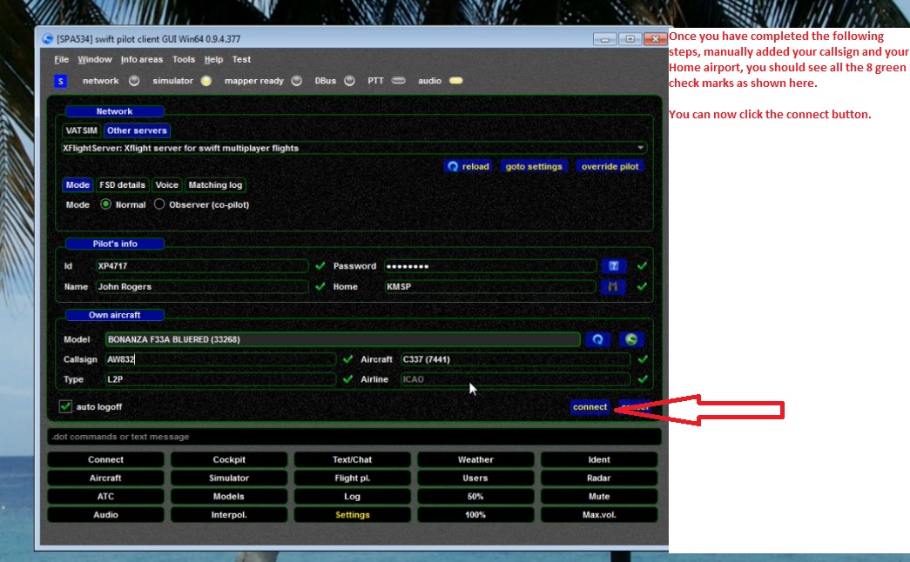Open the File menu
Image resolution: width=910 pixels, height=562 pixels.
click(61, 60)
